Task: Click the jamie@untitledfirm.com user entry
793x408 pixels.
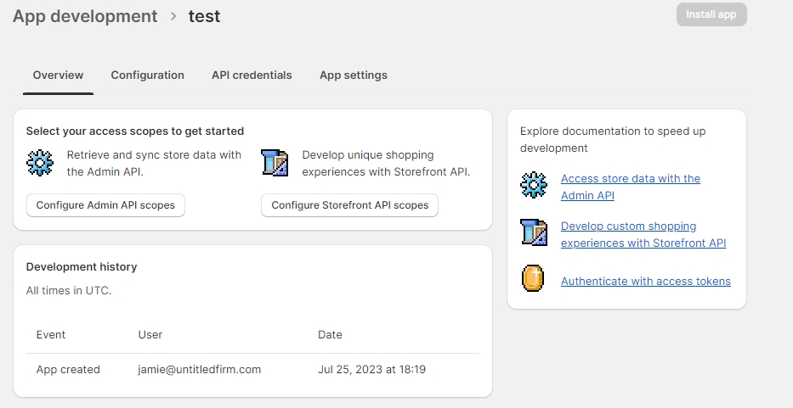Action: (x=199, y=370)
